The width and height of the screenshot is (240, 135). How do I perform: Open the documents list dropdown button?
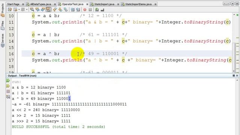pos(232,4)
